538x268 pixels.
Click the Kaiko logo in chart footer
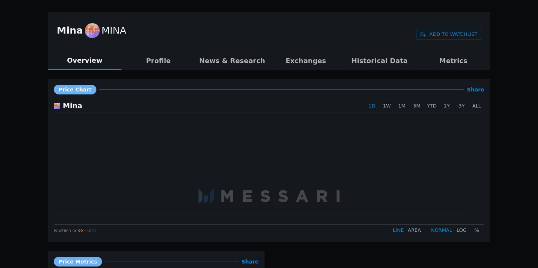click(x=87, y=231)
